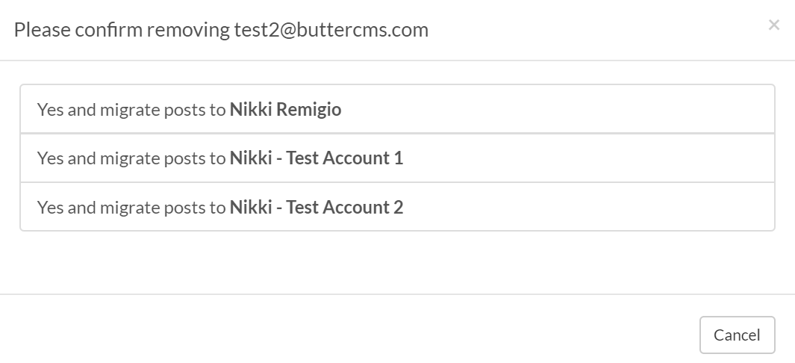Click 'Yes and migrate posts to' in first row
795x363 pixels.
pyautogui.click(x=131, y=110)
